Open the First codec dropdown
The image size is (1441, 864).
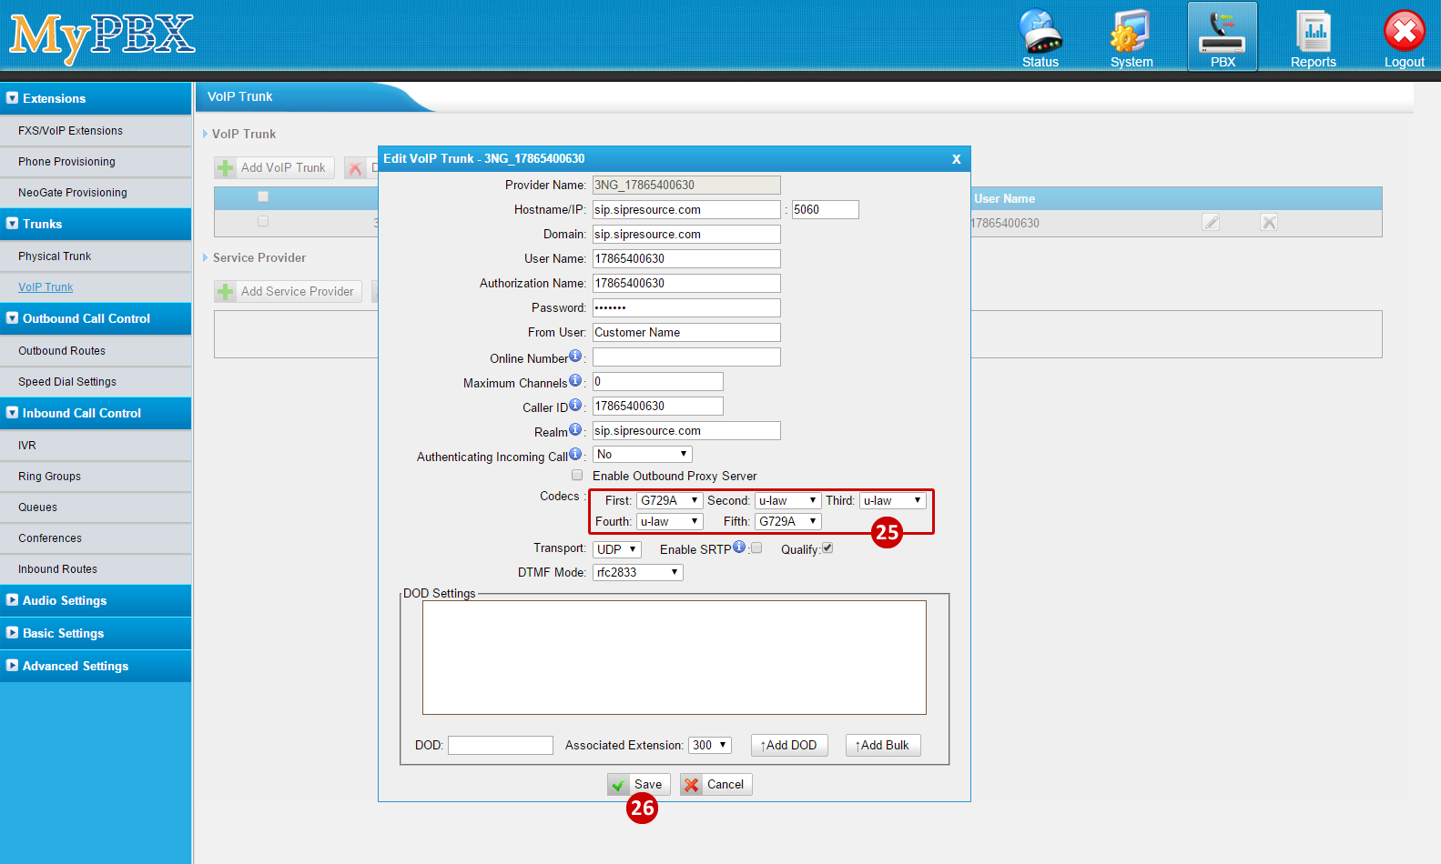click(669, 500)
